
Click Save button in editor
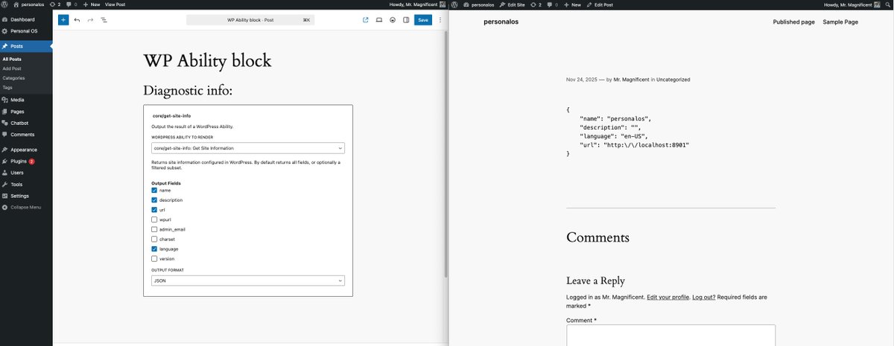coord(423,20)
